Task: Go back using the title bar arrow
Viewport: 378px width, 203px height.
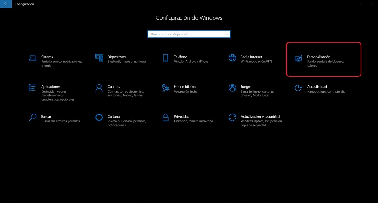Action: tap(4, 4)
